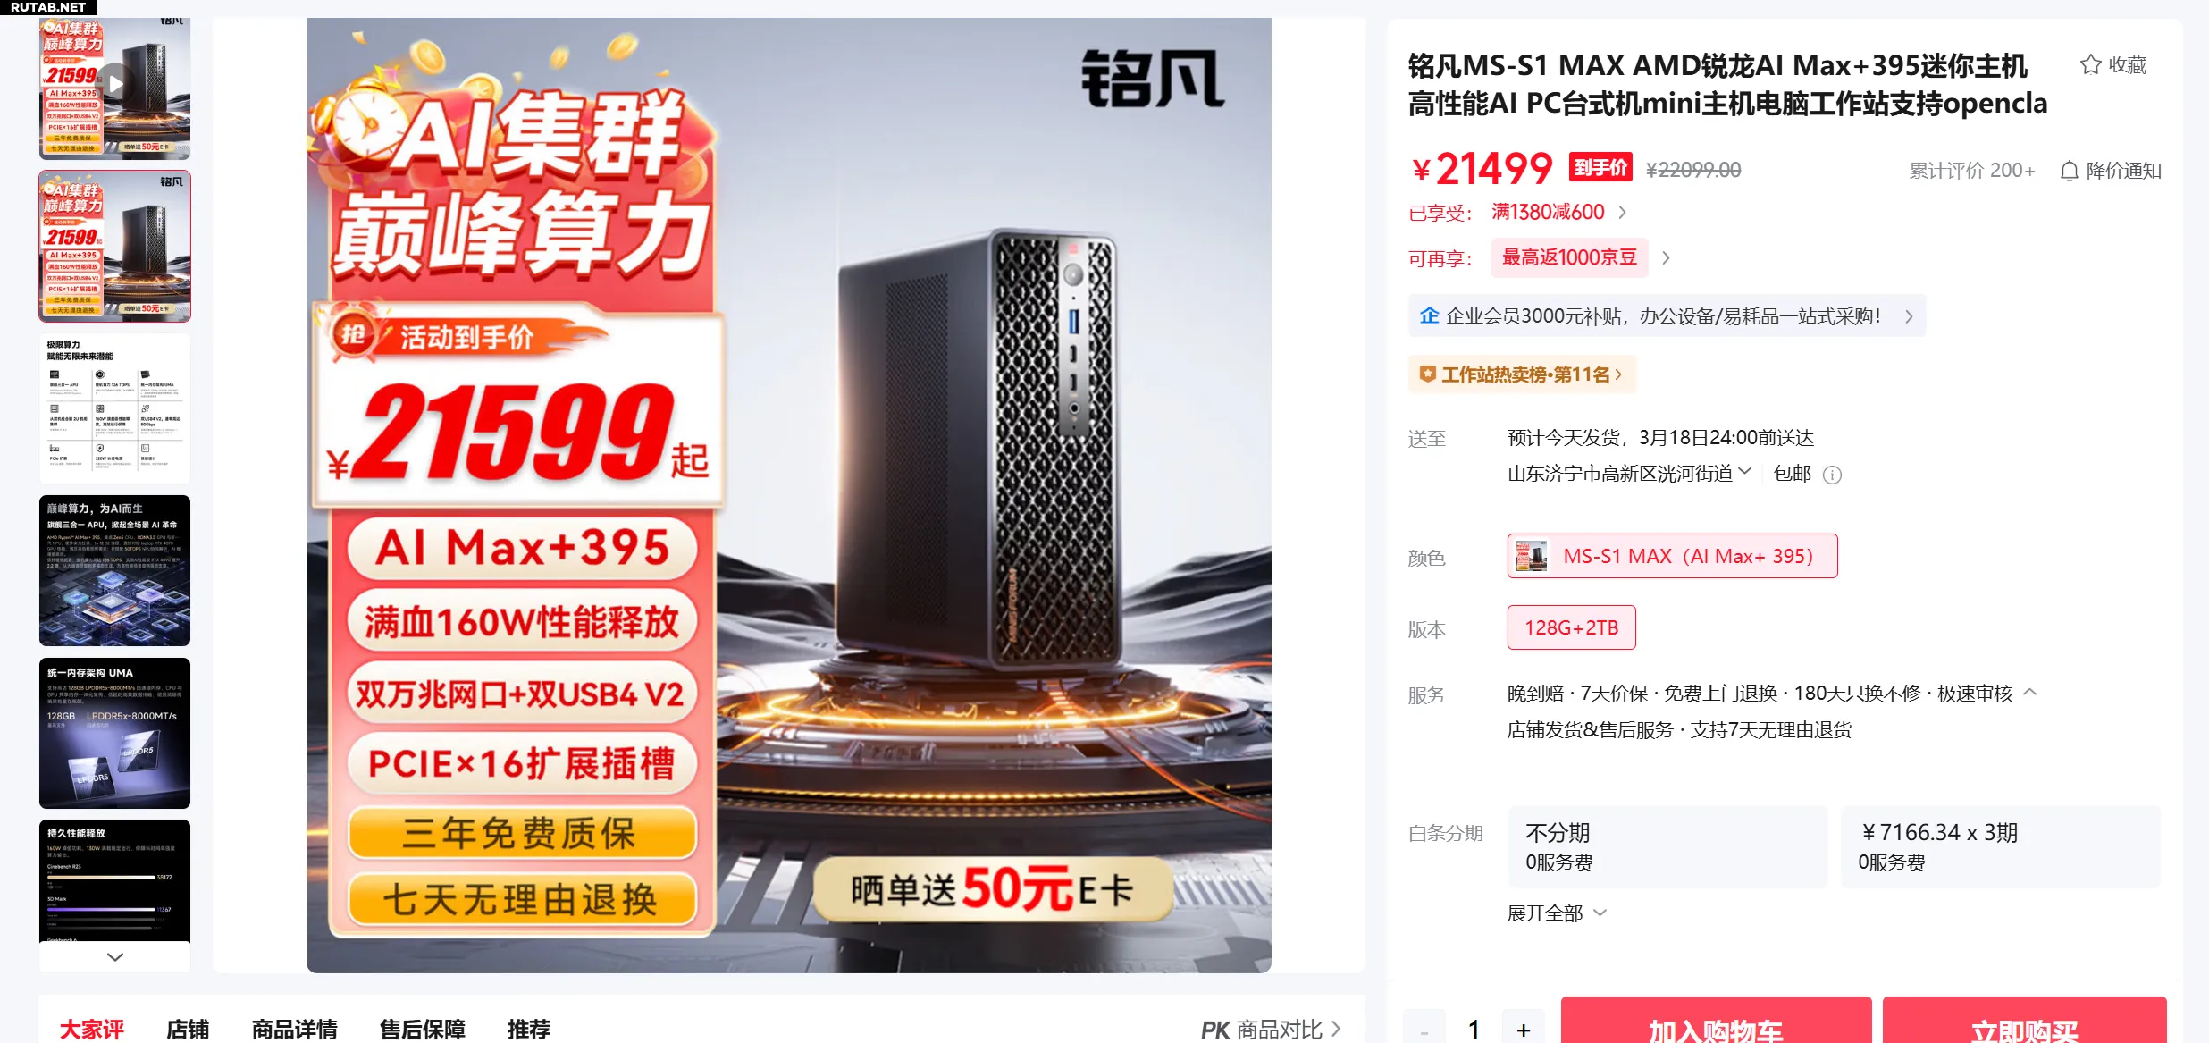Open the 山东济宁市 delivery address dropdown

click(x=1629, y=473)
